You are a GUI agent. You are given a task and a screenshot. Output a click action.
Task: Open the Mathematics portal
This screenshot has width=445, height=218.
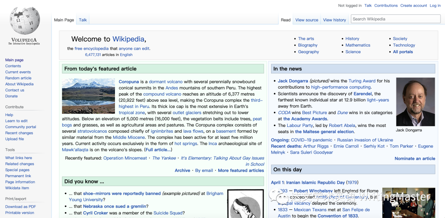tap(358, 45)
